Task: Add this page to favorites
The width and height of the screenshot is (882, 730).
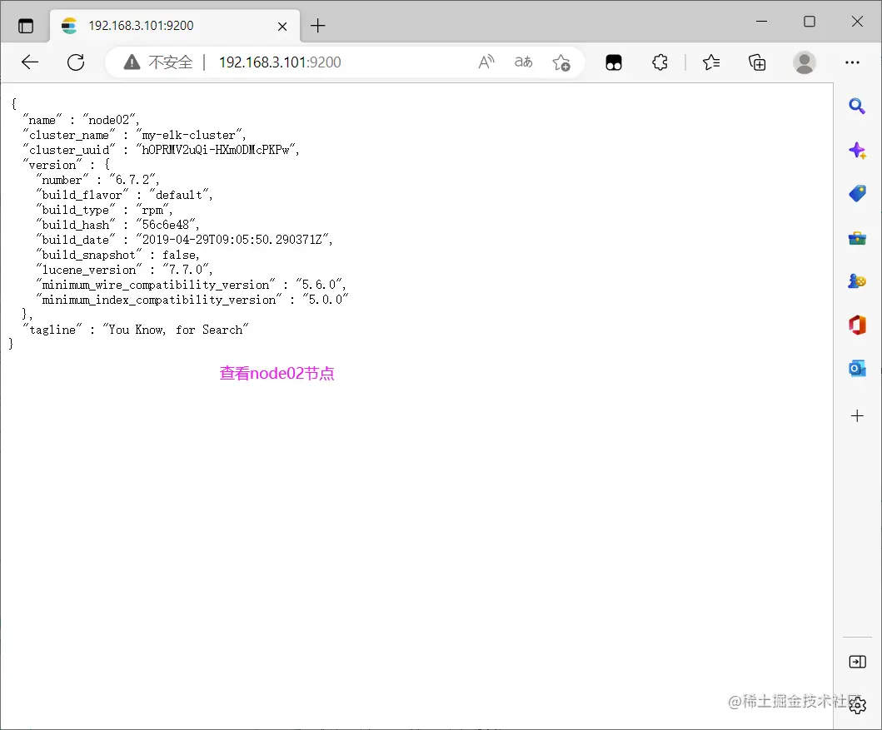Action: (561, 62)
